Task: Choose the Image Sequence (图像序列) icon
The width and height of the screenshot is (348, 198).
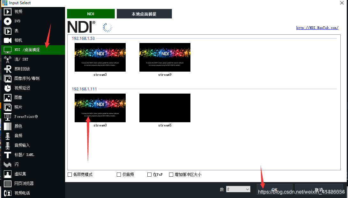Action: coord(8,78)
